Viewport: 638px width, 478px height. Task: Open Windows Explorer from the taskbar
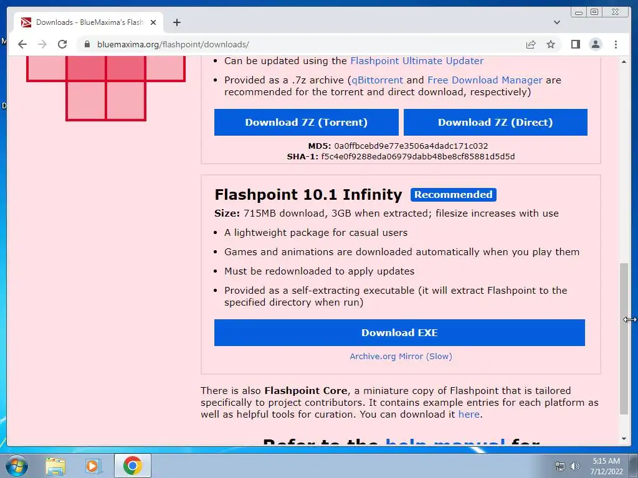click(55, 466)
